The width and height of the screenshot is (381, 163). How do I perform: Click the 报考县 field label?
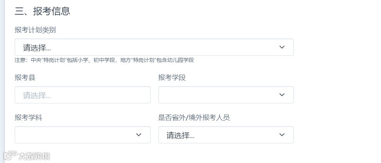[25, 78]
